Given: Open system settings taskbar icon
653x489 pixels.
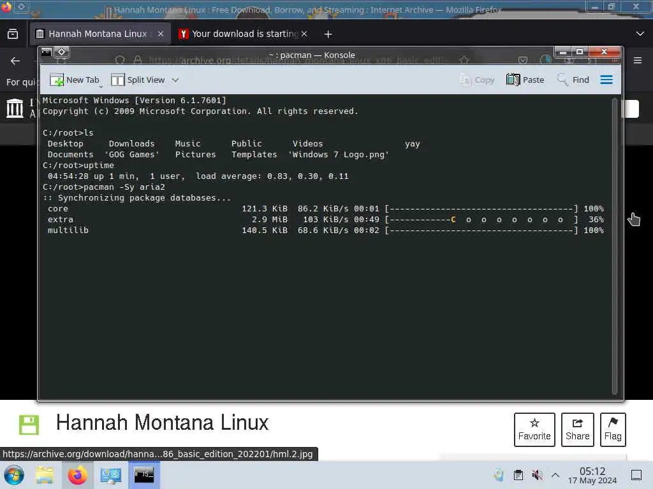Looking at the screenshot, I should click(x=111, y=475).
